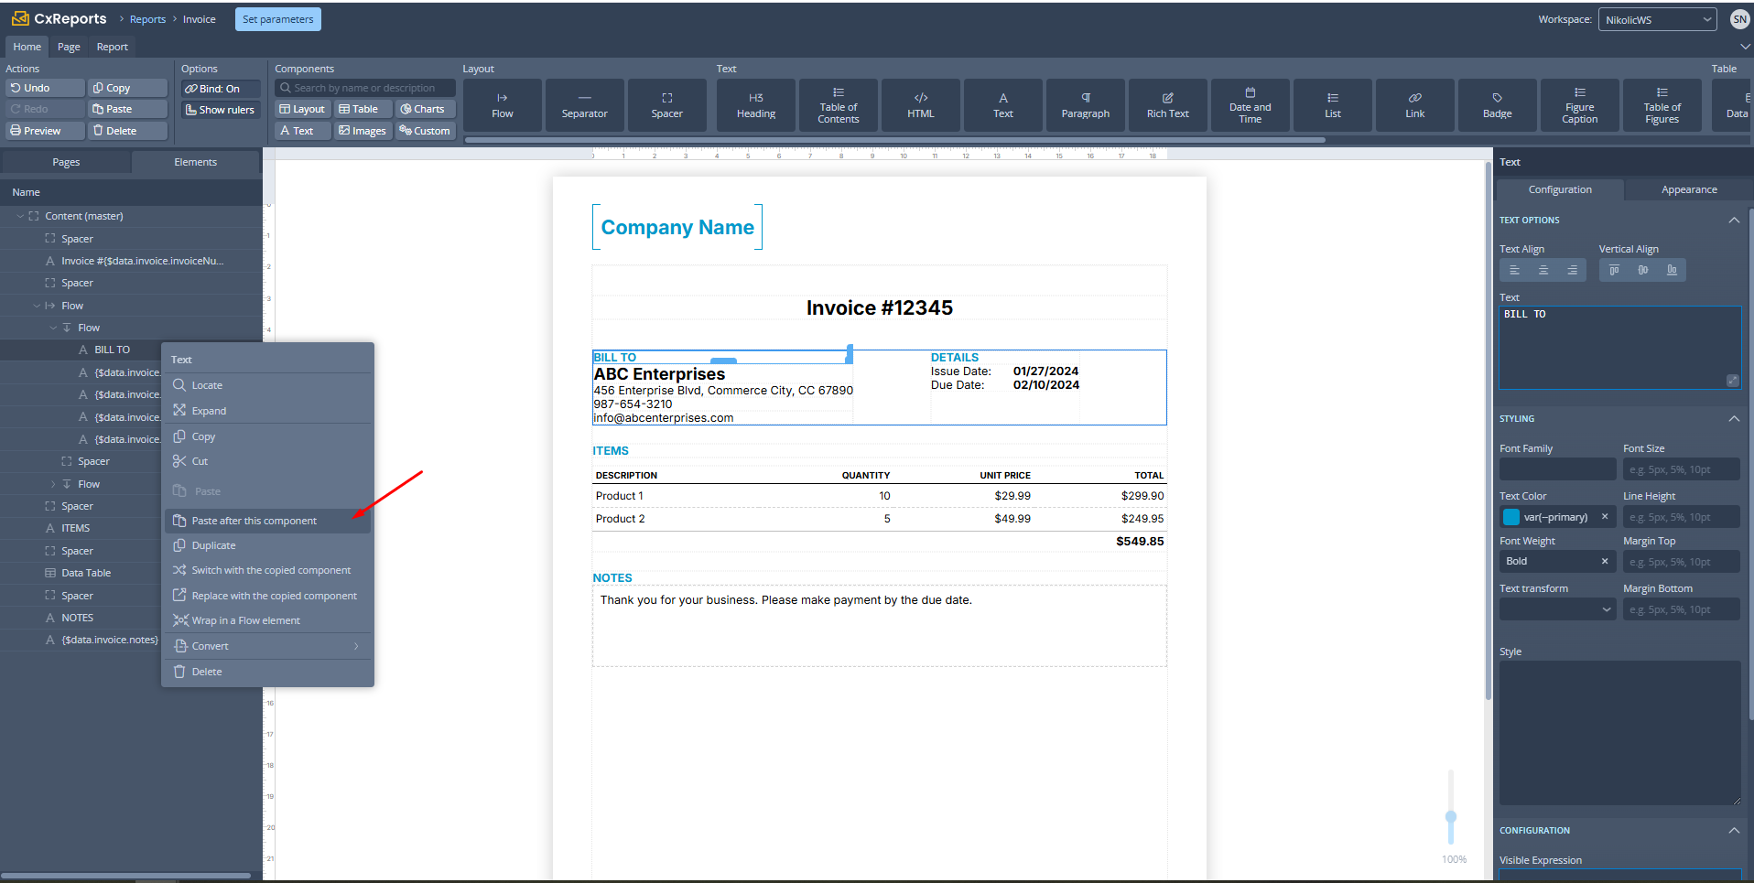Toggle Show rulers option
The width and height of the screenshot is (1754, 883).
click(220, 110)
